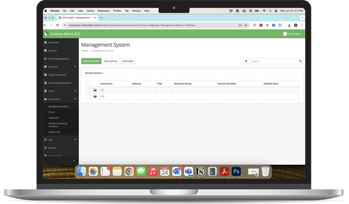Open Chrome File menu
Image resolution: width=349 pixels, height=204 pixels.
64,11
